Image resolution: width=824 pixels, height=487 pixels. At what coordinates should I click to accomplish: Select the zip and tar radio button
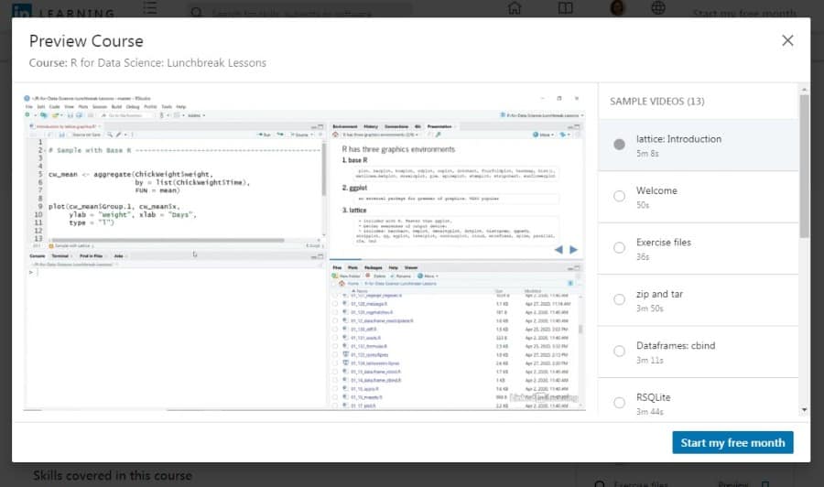point(619,299)
